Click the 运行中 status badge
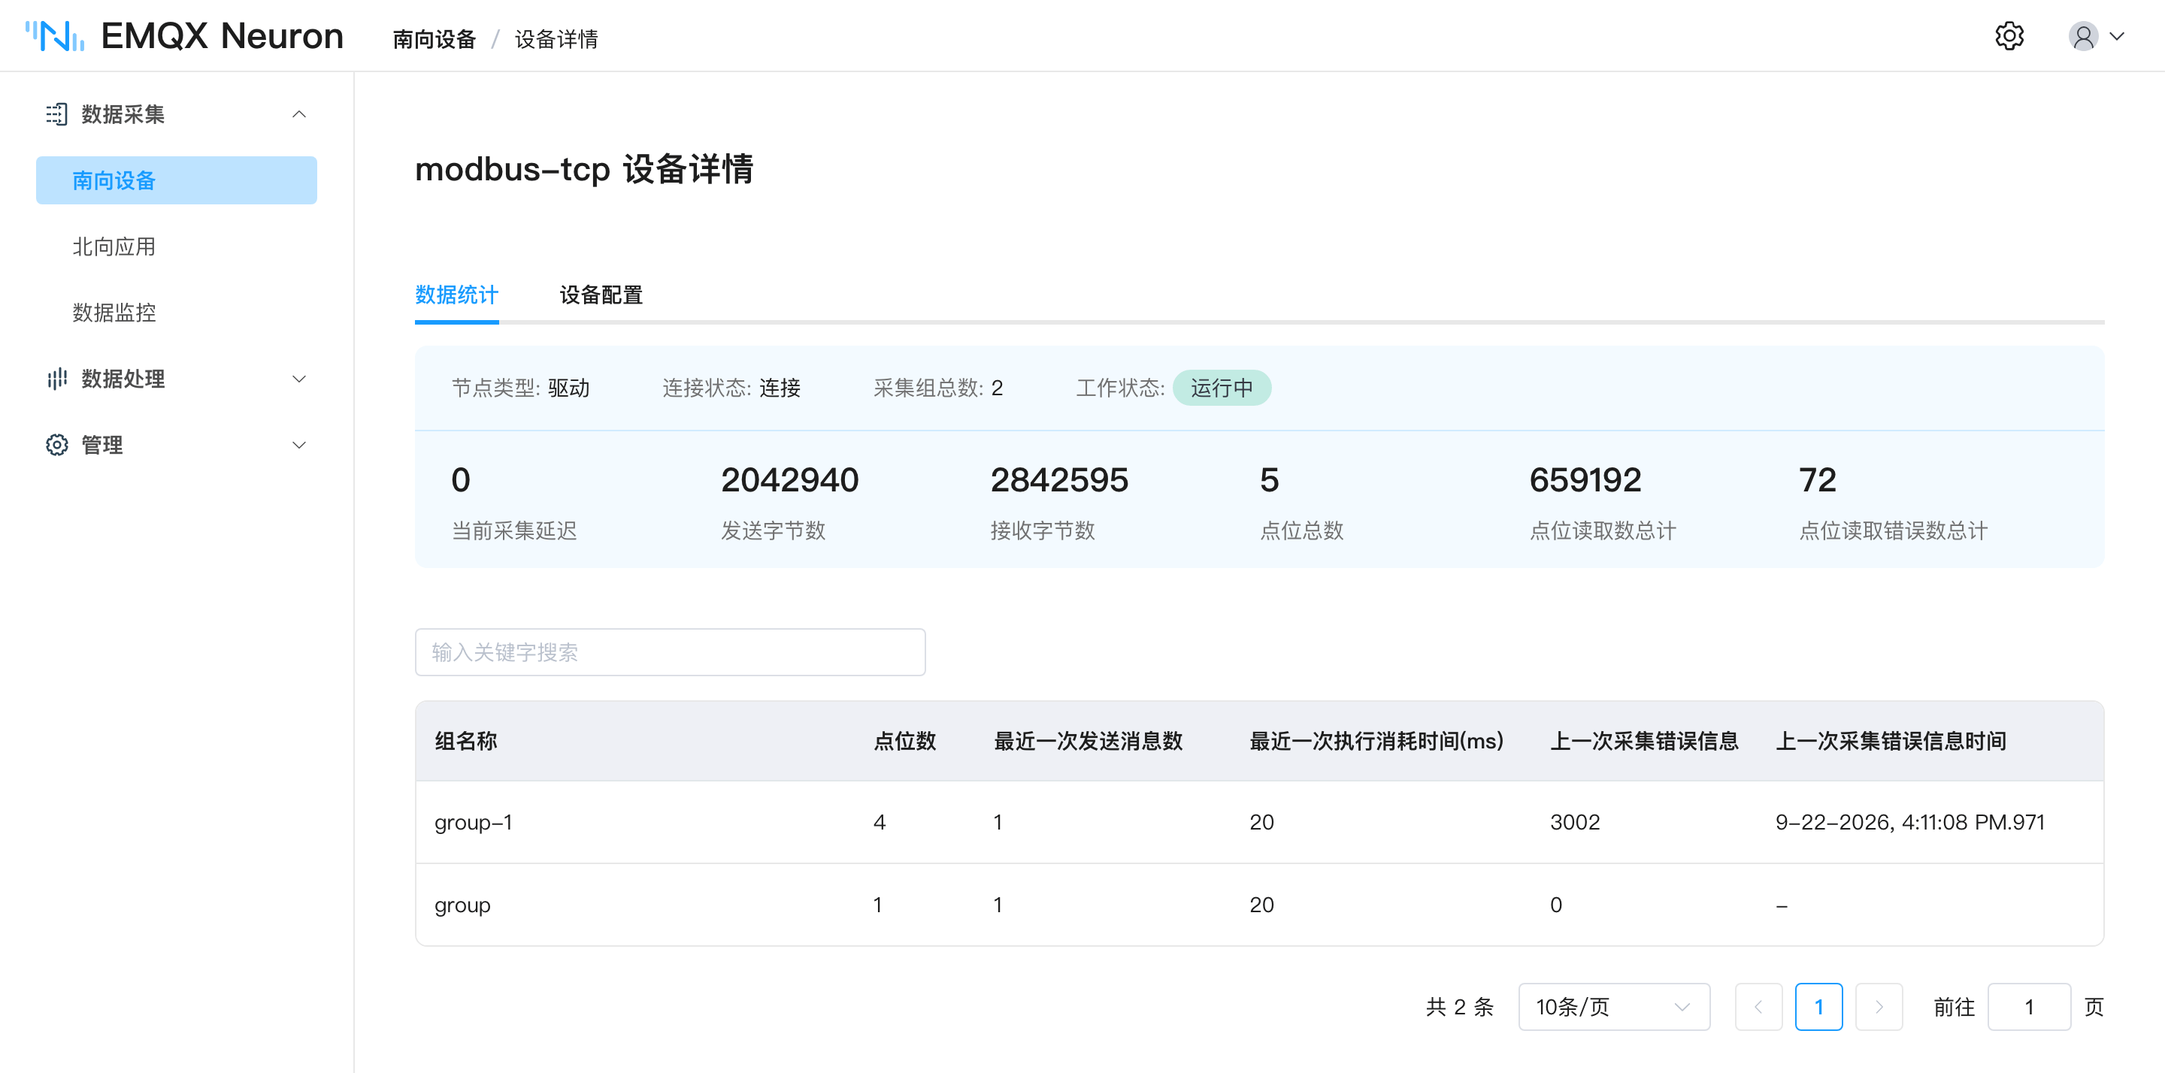Viewport: 2165px width, 1073px height. click(x=1221, y=388)
